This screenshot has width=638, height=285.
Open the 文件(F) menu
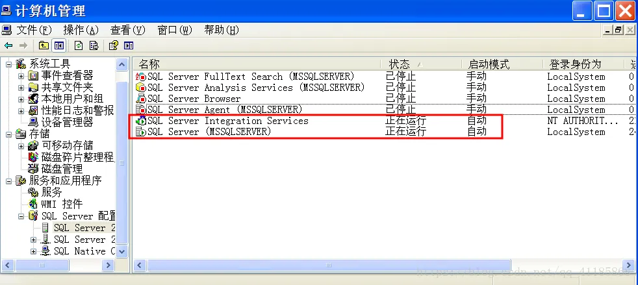(34, 30)
